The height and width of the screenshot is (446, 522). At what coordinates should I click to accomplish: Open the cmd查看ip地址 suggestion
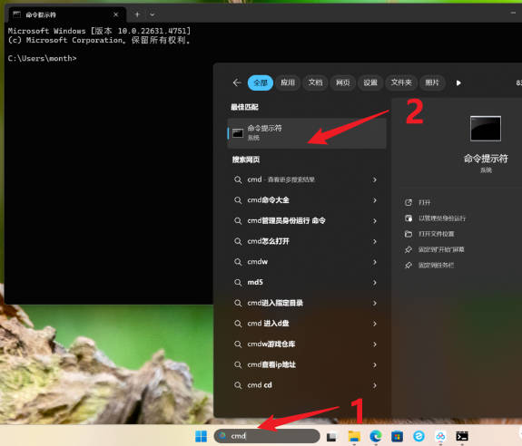click(307, 365)
